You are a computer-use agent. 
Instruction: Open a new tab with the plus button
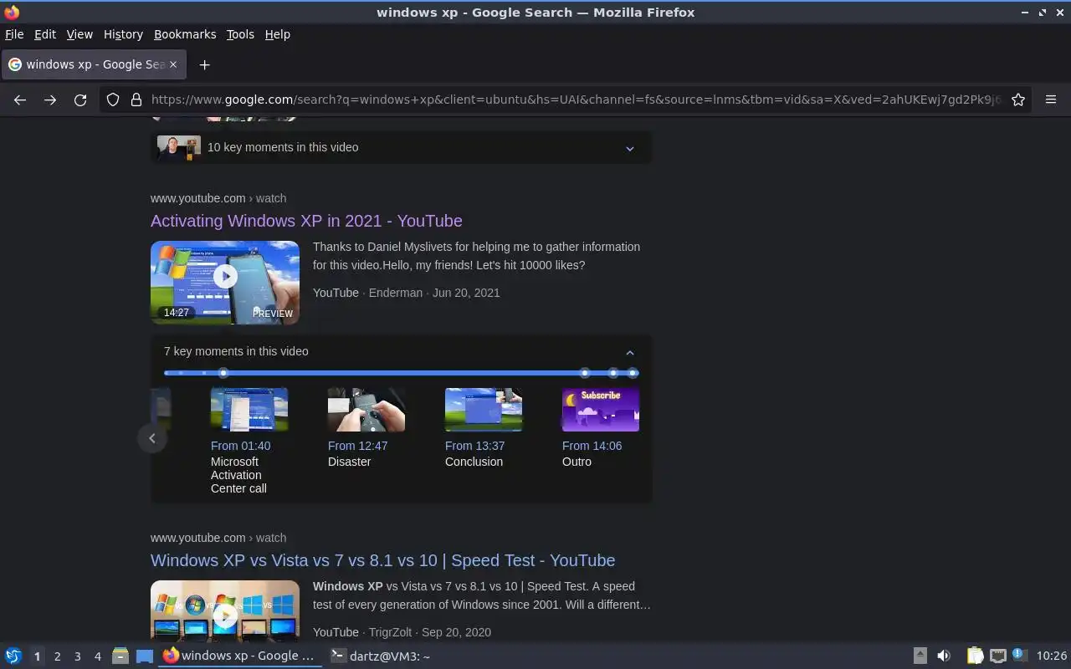click(204, 64)
